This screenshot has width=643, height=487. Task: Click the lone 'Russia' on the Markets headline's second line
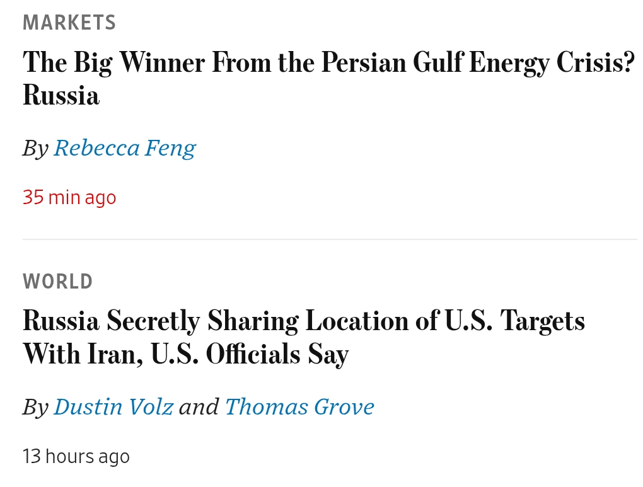pos(61,96)
